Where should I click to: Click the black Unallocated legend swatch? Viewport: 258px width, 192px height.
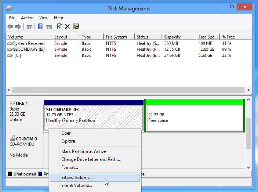coord(10,174)
